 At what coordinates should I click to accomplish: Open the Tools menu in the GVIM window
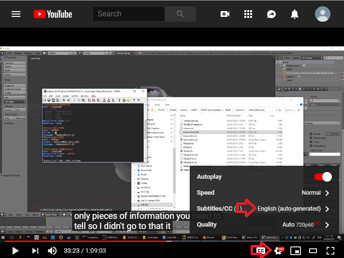(58, 96)
